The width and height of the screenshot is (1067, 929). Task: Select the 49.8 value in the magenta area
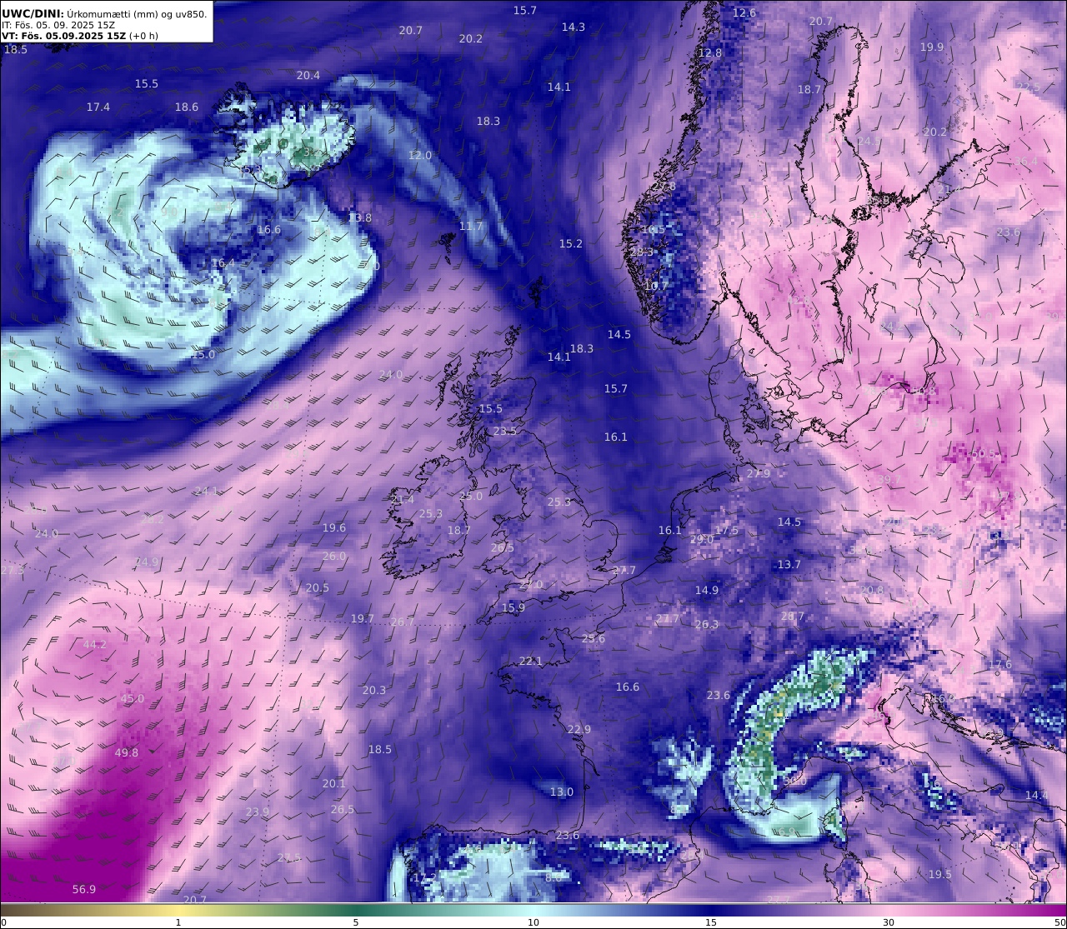(127, 752)
